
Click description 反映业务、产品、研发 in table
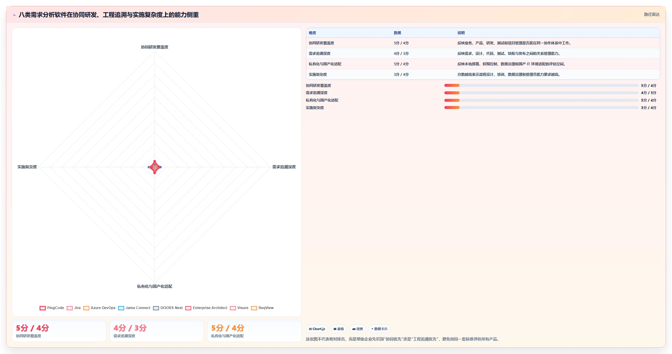[x=515, y=43]
